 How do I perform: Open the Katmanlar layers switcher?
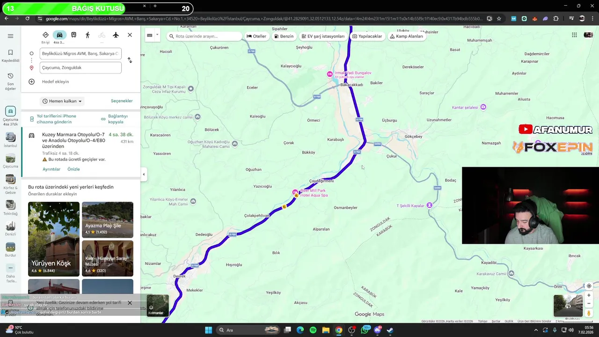[157, 305]
